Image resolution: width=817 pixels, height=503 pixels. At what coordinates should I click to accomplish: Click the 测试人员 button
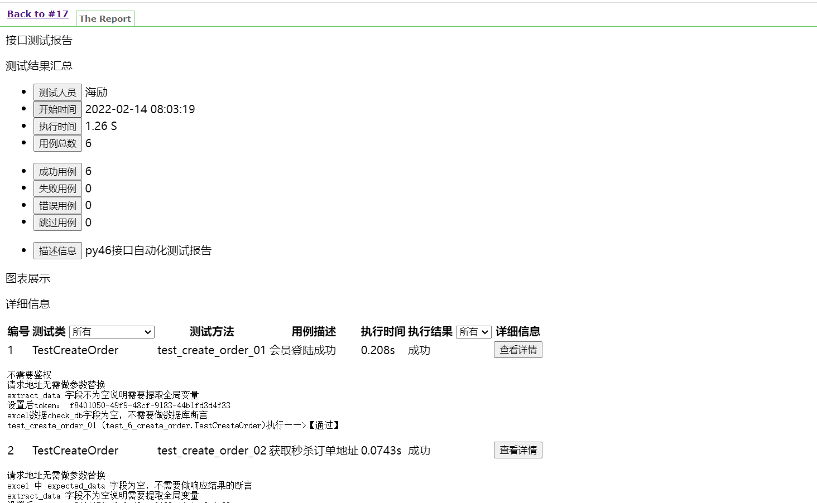[x=57, y=93]
